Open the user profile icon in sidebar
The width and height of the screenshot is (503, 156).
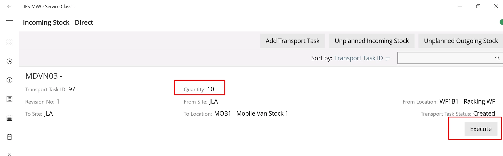[x=9, y=154]
